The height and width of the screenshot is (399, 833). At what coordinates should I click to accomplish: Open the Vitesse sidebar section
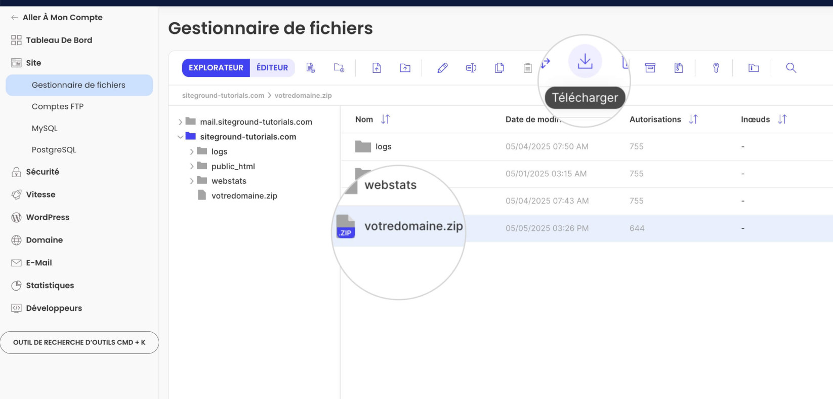[40, 194]
